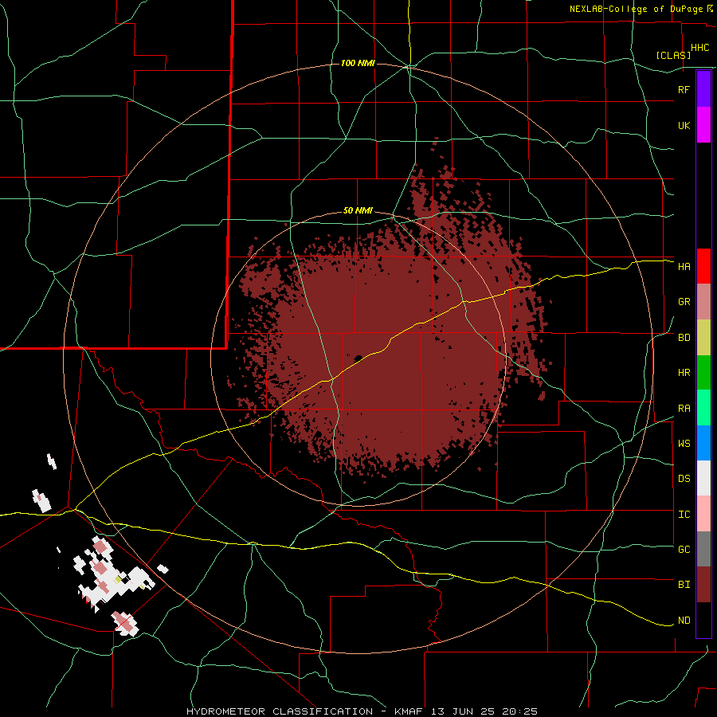The width and height of the screenshot is (717, 717).
Task: Click the HHC product label
Action: [699, 48]
